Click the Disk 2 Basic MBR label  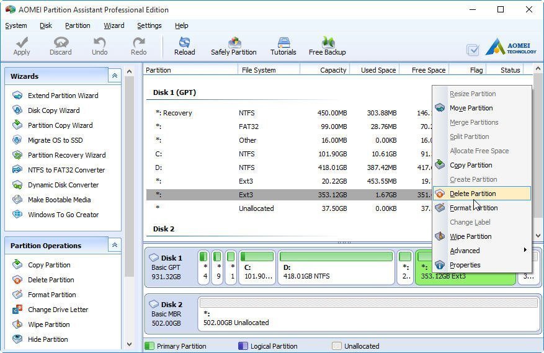(171, 314)
